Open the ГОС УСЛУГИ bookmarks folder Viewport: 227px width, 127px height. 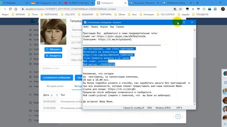166,14
